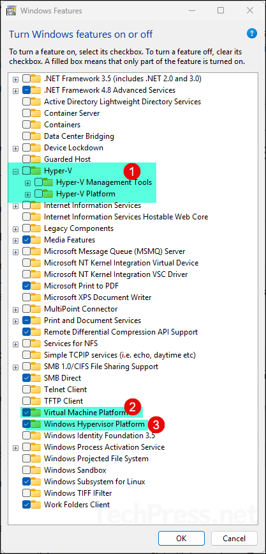
Task: Expand the Microsoft Message Queue (MSMQ) Server node
Action: [x=15, y=252]
